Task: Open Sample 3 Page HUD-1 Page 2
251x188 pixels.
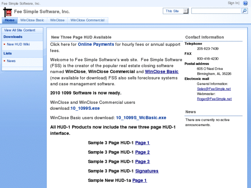Action: 143,152
